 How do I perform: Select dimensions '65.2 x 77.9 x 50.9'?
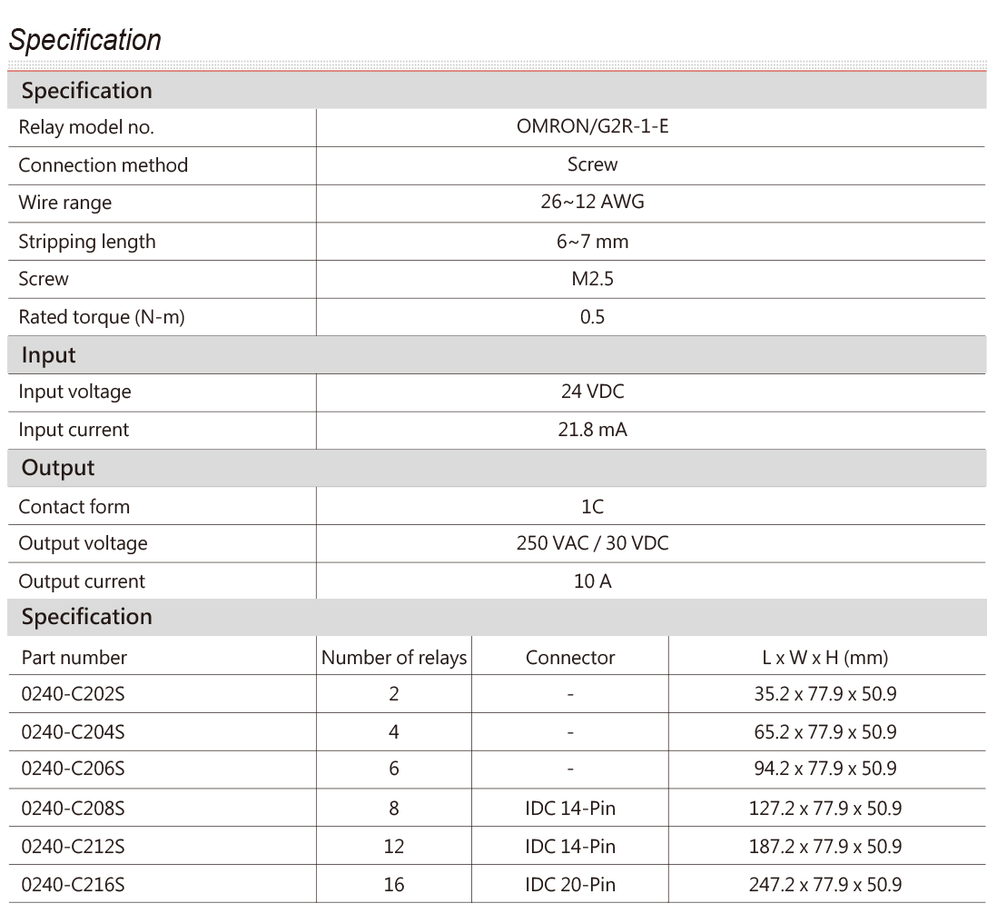pyautogui.click(x=824, y=732)
